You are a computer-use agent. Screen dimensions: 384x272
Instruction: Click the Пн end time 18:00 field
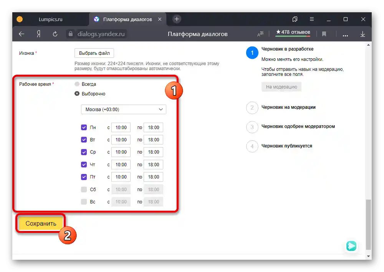[153, 127]
